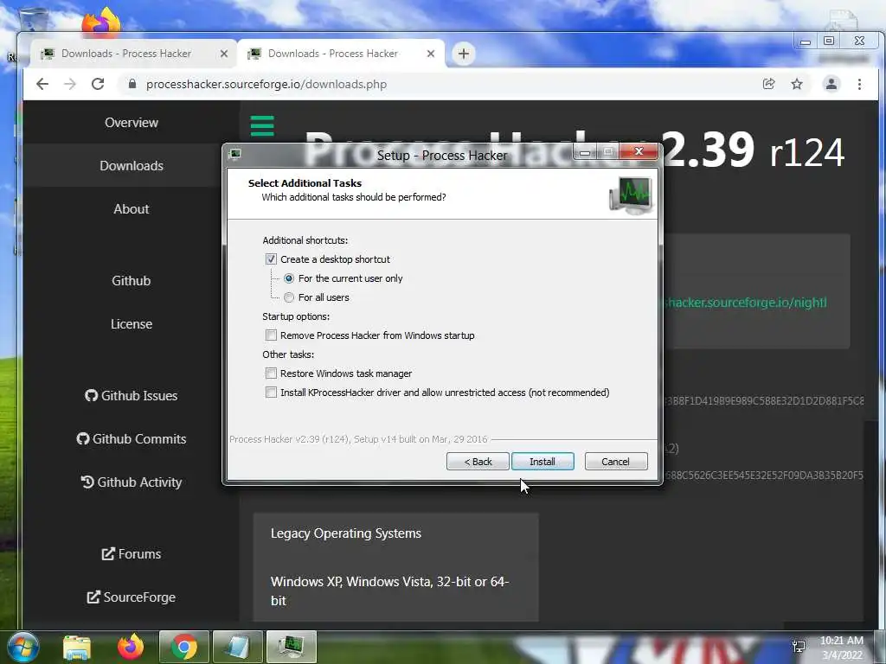Close the Setup dialog with X
Image resolution: width=886 pixels, height=664 pixels.
[639, 151]
